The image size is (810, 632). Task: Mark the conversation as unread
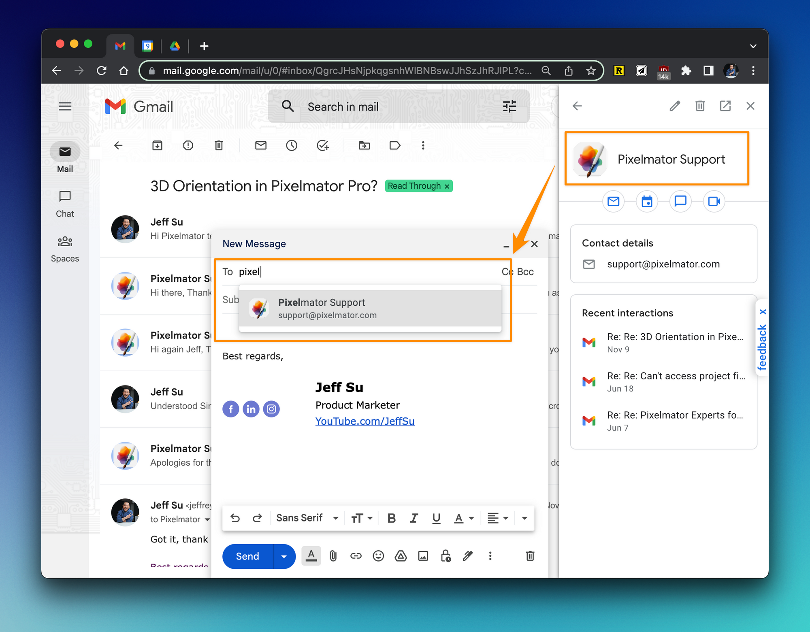coord(261,145)
